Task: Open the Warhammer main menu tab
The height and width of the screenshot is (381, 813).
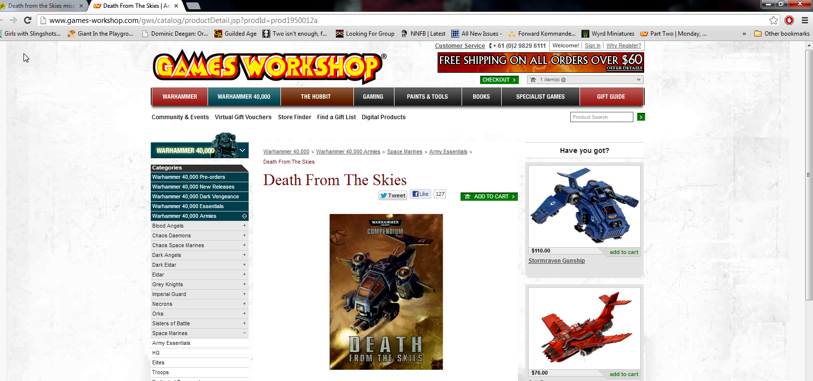Action: pos(180,97)
